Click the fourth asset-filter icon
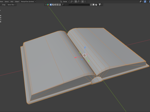Screen dimensions: 150x112 (x=57, y=5)
